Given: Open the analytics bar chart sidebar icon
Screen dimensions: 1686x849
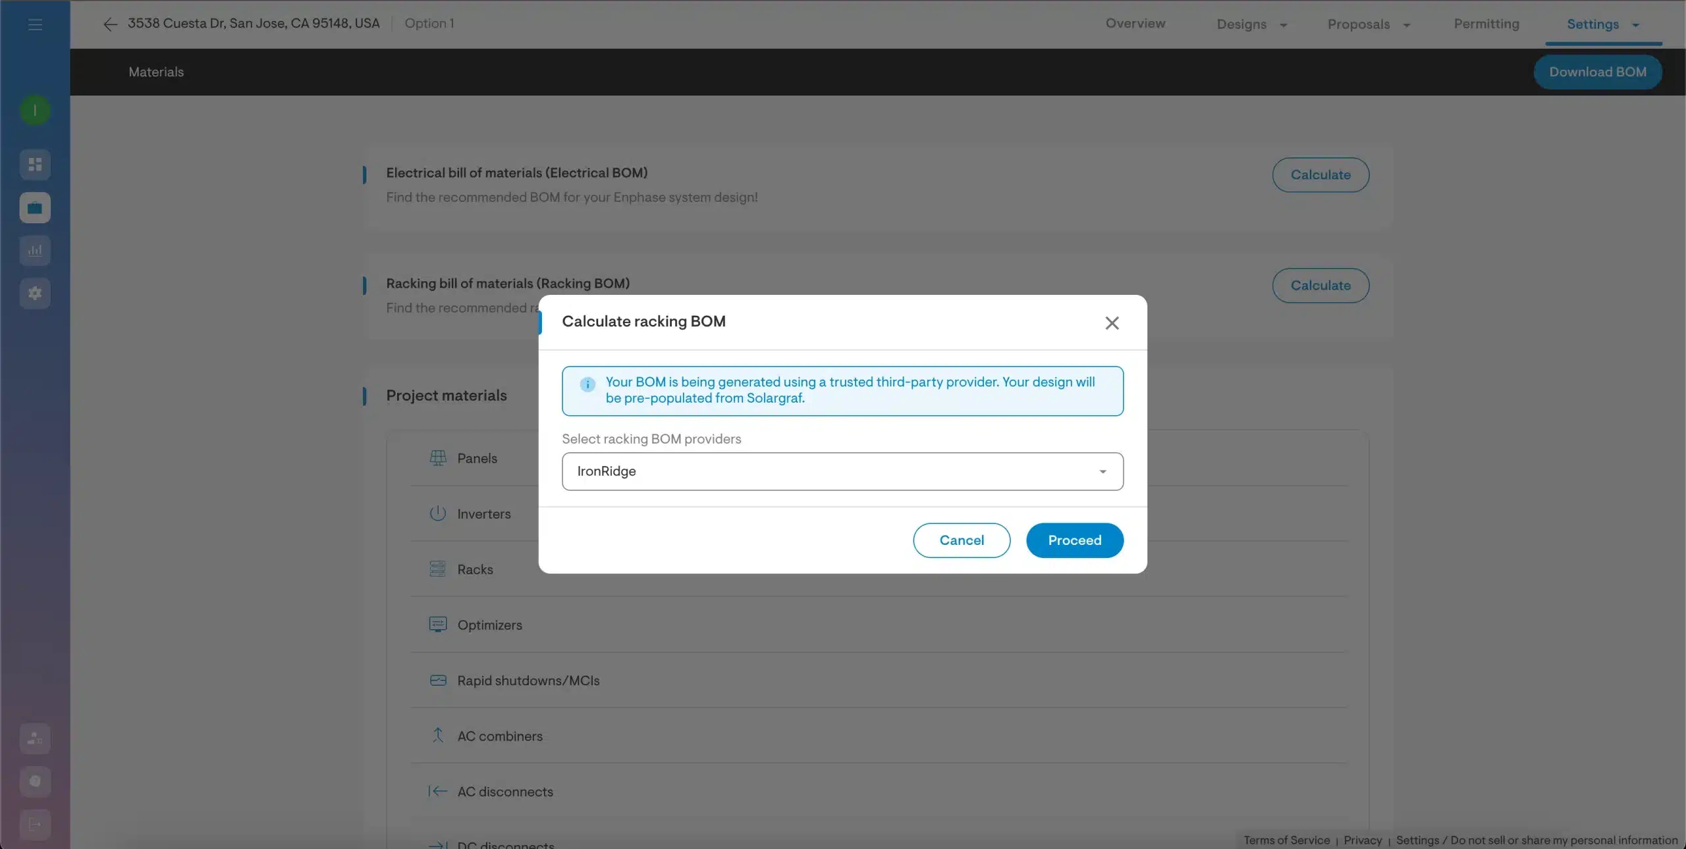Looking at the screenshot, I should pyautogui.click(x=35, y=251).
